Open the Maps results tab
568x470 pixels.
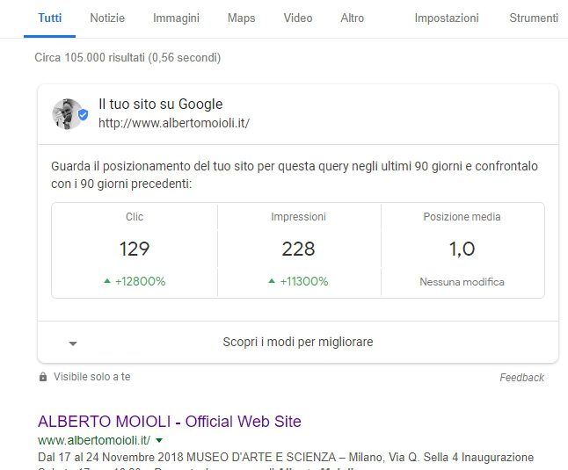coord(241,18)
